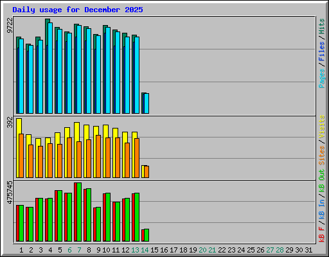This screenshot has height=257, width=329.
Task: Click the day 14 green kB bar
Action: coord(147,235)
